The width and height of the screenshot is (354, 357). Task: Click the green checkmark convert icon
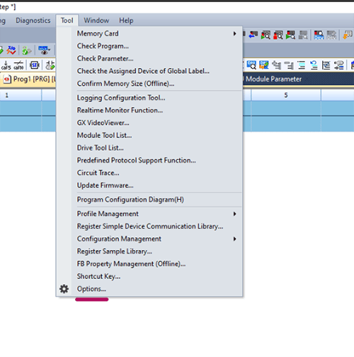27,50
